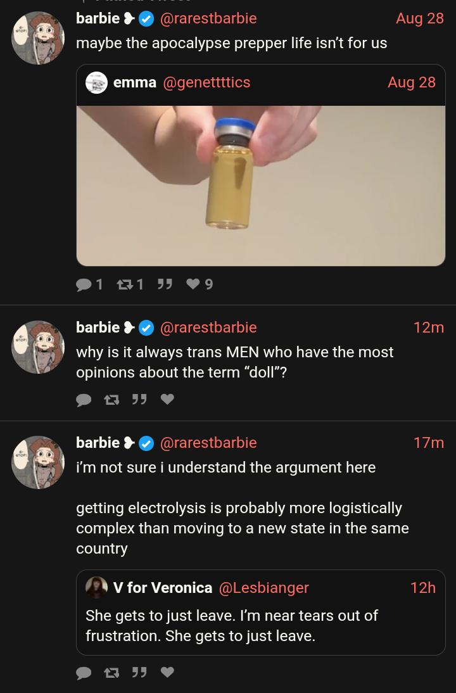Click barbie's avatar on the electrolysis tweet

38,462
